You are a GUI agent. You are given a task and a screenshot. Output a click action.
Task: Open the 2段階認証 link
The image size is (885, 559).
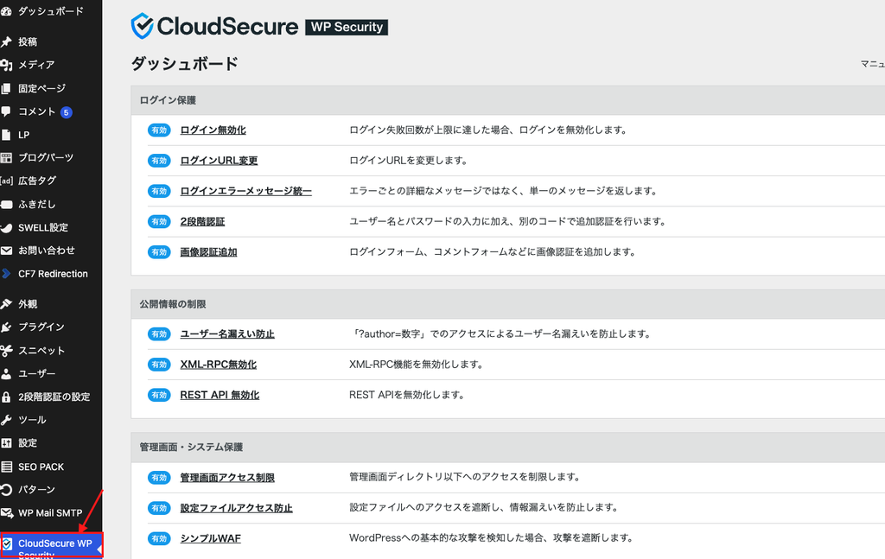tap(202, 221)
